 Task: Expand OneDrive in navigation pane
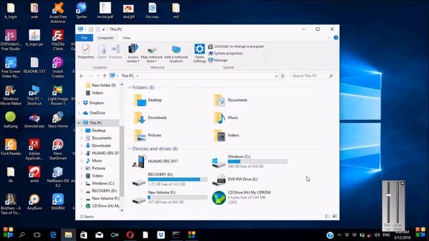(x=79, y=113)
